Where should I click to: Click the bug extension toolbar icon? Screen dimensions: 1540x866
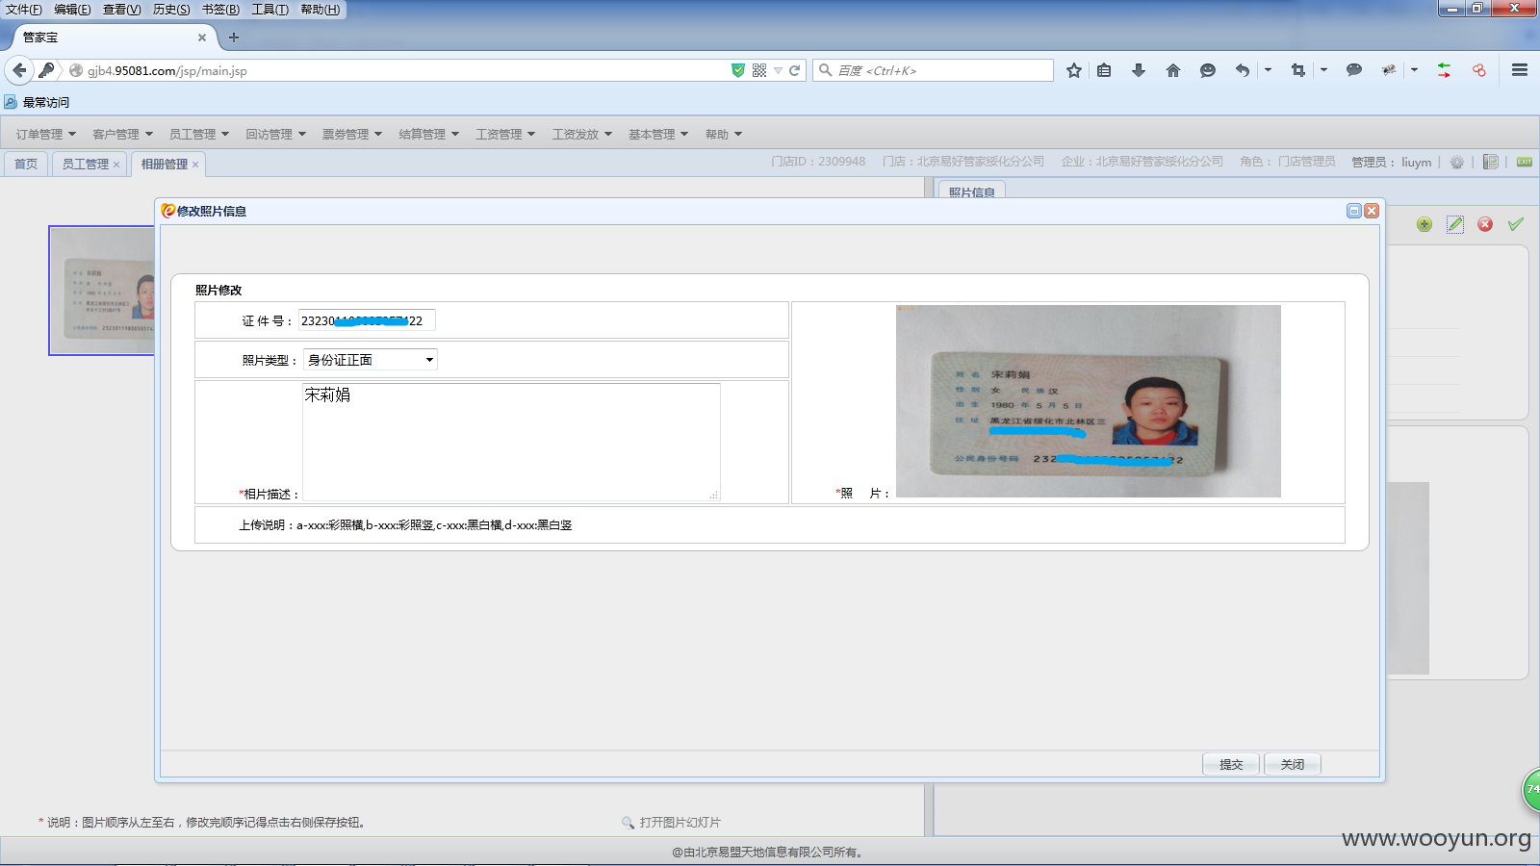coord(1389,70)
